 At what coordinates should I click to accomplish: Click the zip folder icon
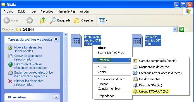pyautogui.click(x=135, y=61)
